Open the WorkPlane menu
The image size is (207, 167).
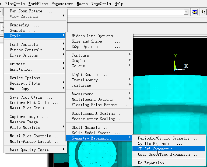pyautogui.click(x=38, y=4)
